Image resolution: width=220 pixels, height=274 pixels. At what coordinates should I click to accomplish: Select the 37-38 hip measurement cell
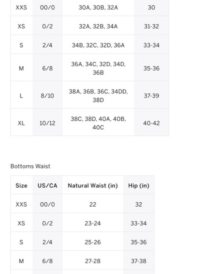point(138,261)
